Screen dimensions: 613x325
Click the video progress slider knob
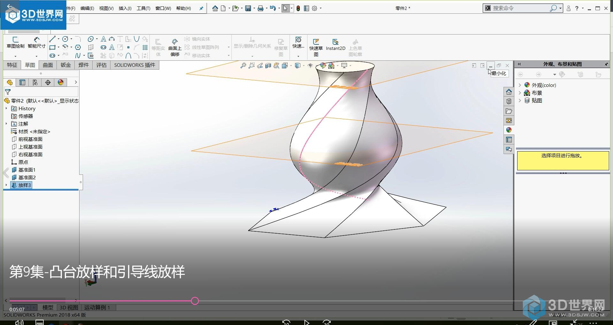pyautogui.click(x=195, y=301)
